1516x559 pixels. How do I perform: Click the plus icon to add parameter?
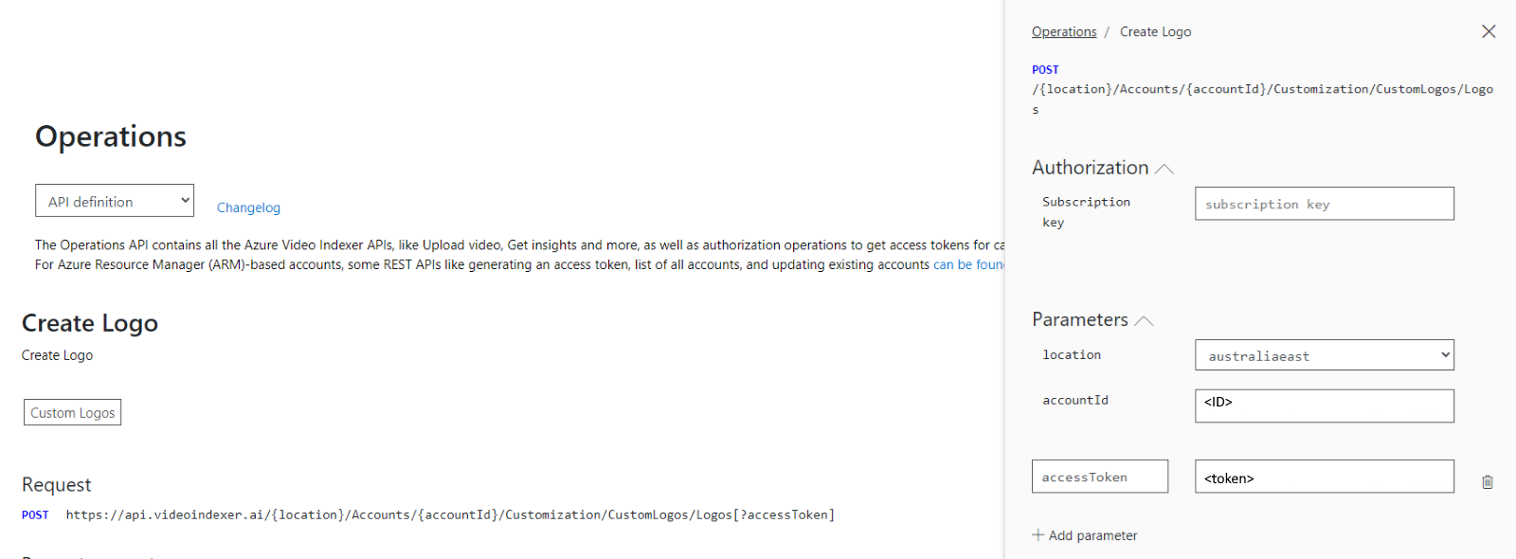coord(1038,535)
